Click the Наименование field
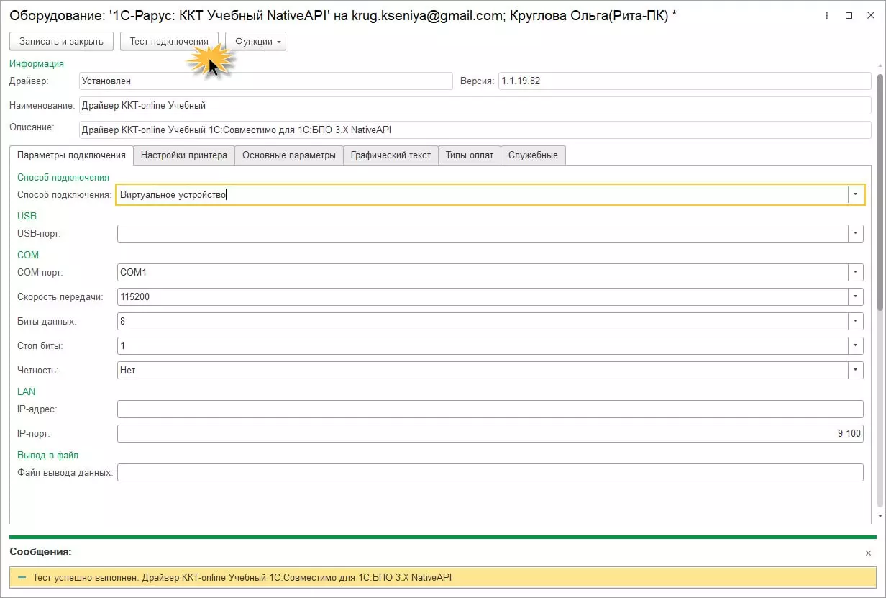Image resolution: width=886 pixels, height=598 pixels. (x=475, y=105)
